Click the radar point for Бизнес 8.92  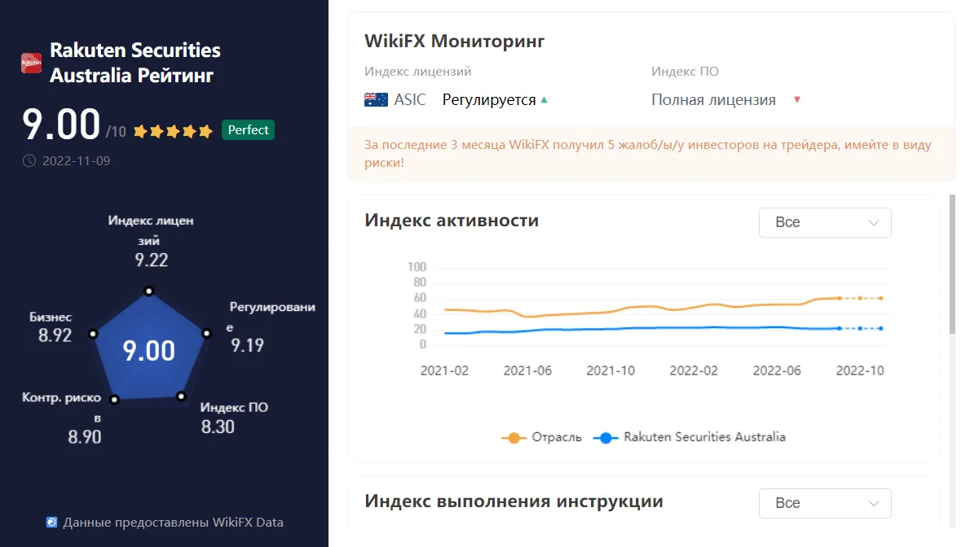point(93,334)
